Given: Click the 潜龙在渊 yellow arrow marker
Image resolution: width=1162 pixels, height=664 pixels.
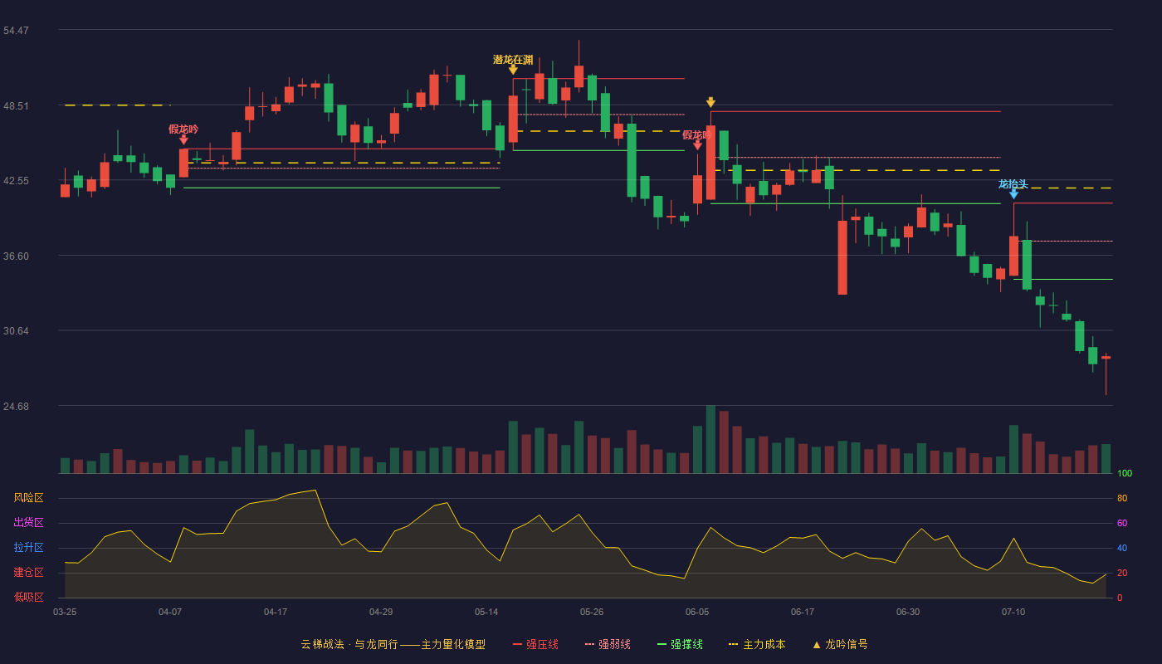Looking at the screenshot, I should (x=513, y=71).
